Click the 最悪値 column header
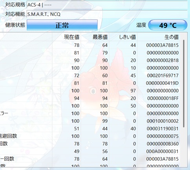Viewport: 190px width, 170px height. pos(100,37)
